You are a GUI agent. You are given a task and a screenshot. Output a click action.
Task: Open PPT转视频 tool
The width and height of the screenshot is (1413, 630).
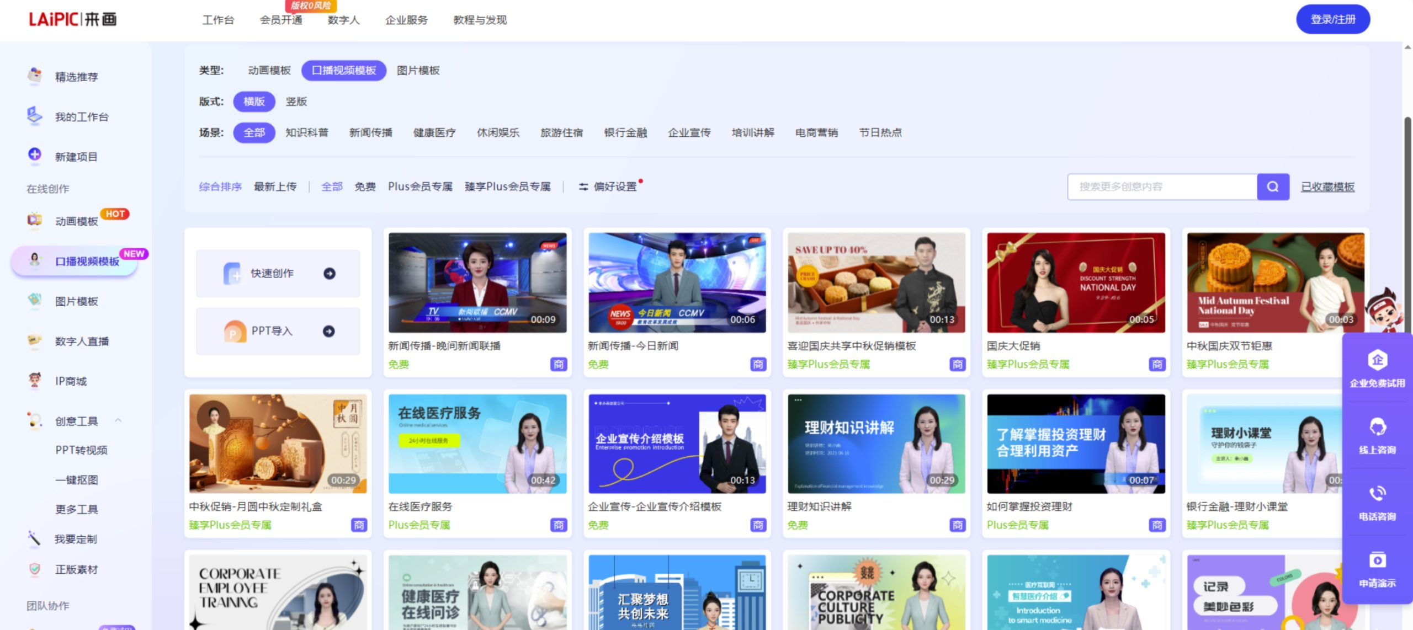pyautogui.click(x=82, y=450)
